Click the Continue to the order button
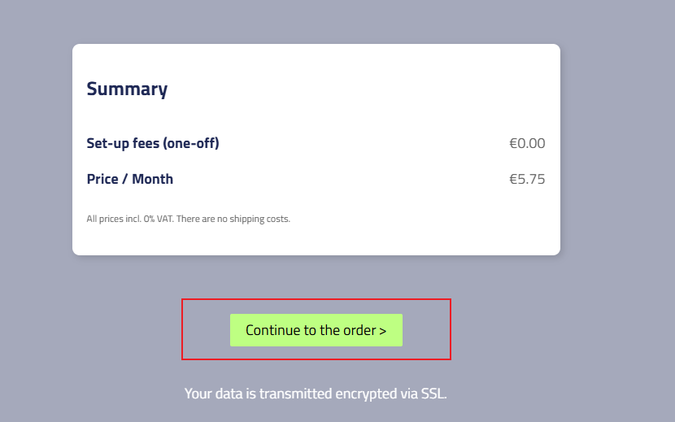The height and width of the screenshot is (422, 675). (x=316, y=330)
